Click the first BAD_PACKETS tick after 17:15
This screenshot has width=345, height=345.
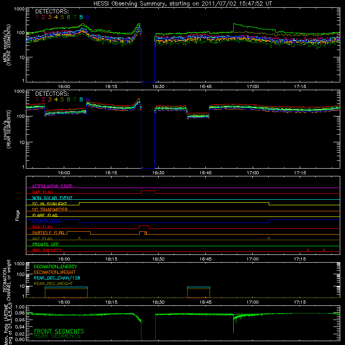[x=308, y=250]
